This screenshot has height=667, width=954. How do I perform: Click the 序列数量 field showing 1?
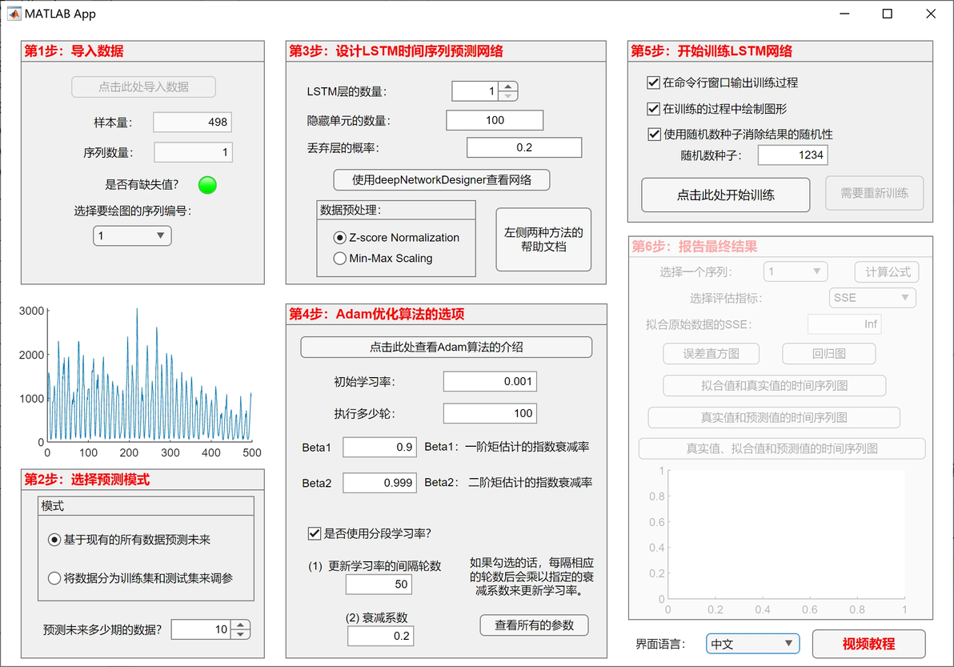click(193, 152)
